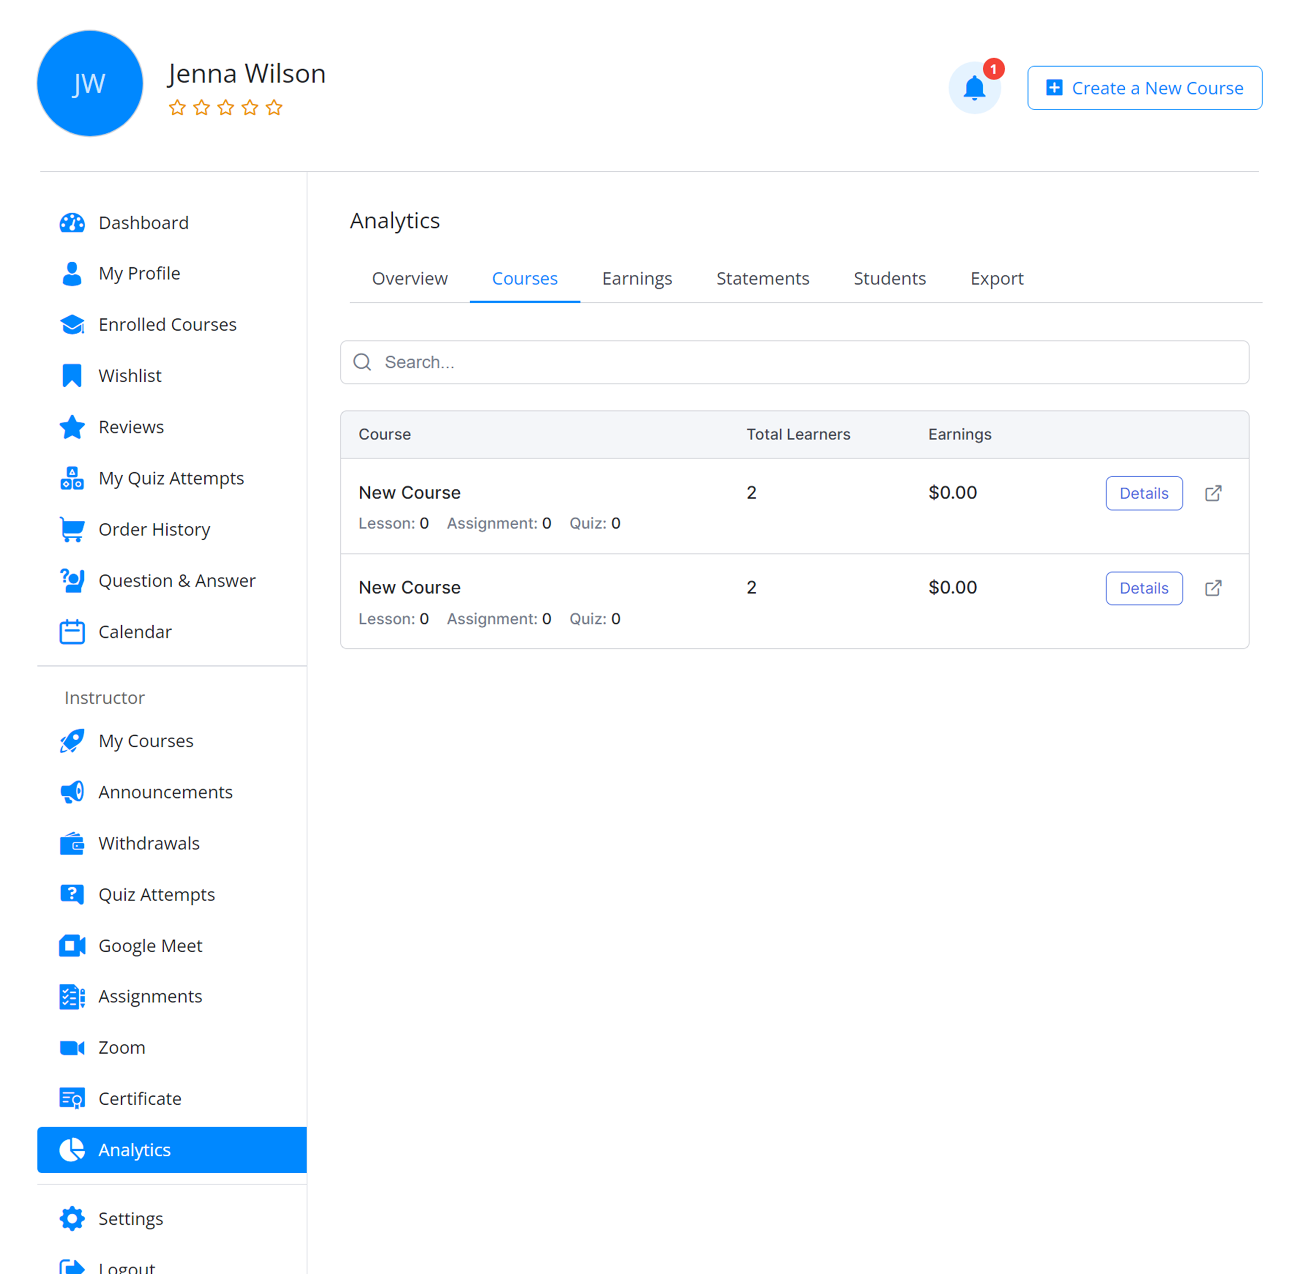
Task: Click the Order History cart icon
Action: pos(71,529)
